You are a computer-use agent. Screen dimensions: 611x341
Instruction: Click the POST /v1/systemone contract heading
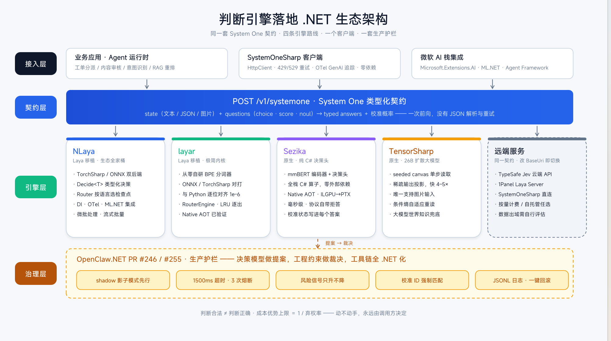[x=319, y=101]
